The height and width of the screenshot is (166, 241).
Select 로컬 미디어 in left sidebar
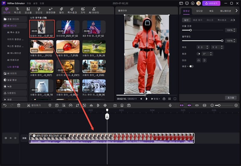pos(15,19)
